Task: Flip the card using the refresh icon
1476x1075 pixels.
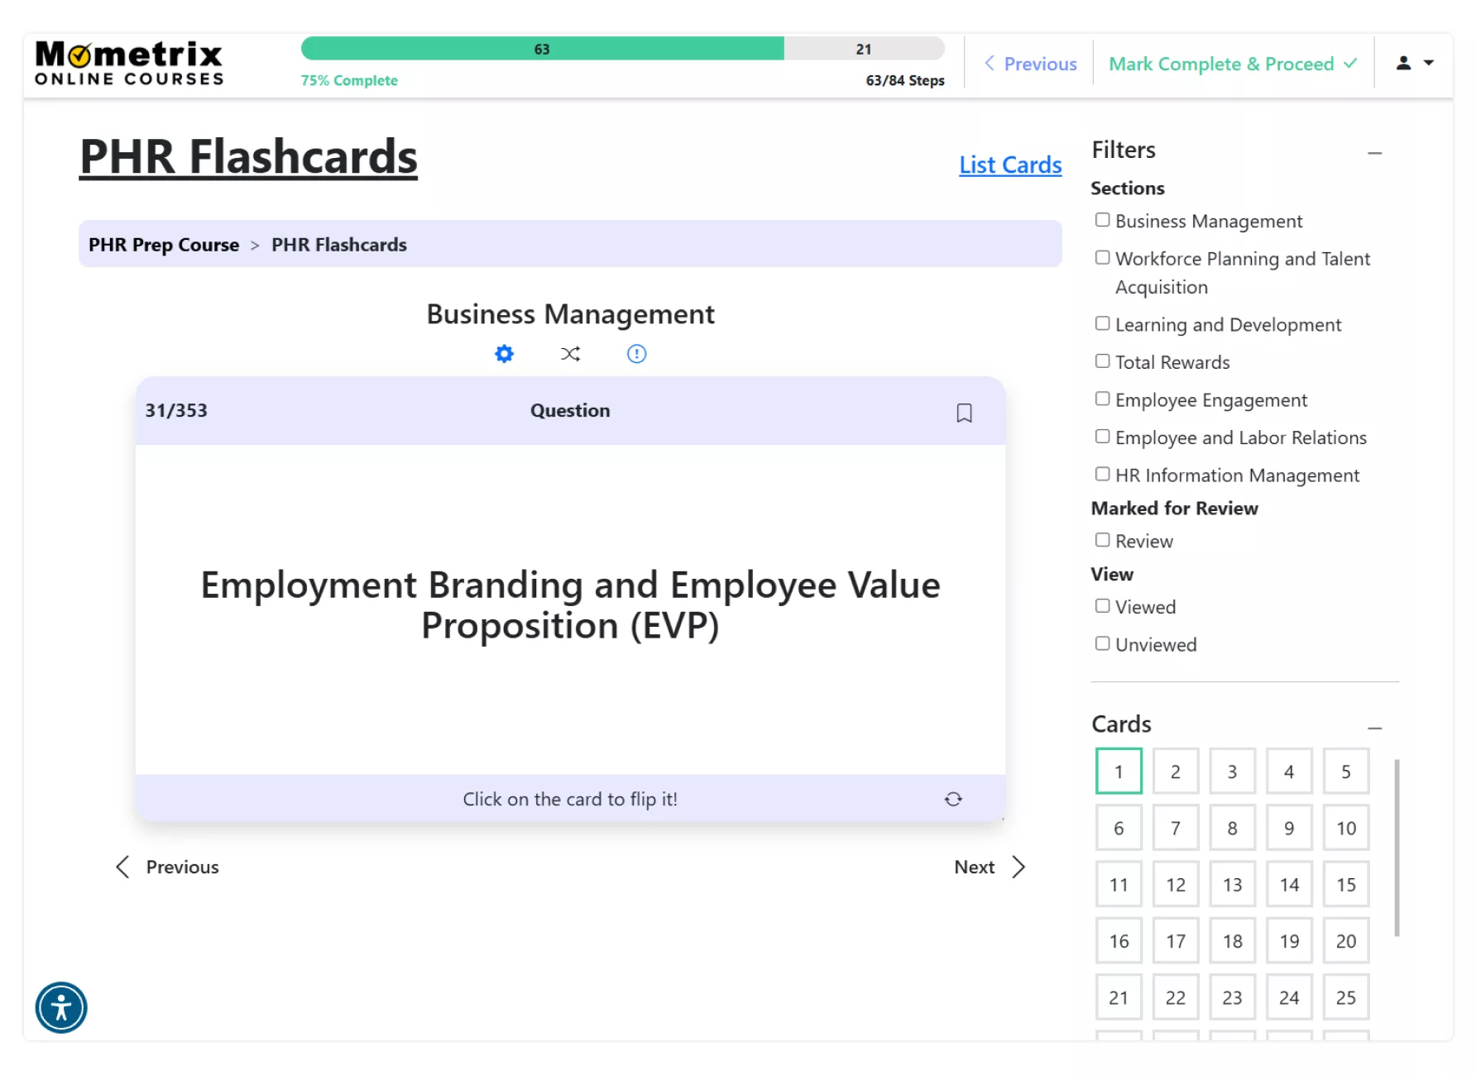Action: click(x=953, y=799)
